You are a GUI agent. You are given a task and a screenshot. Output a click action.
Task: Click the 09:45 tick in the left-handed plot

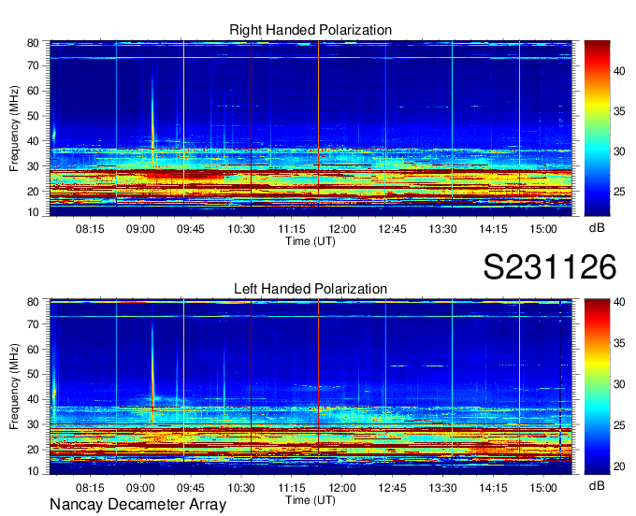(x=191, y=488)
